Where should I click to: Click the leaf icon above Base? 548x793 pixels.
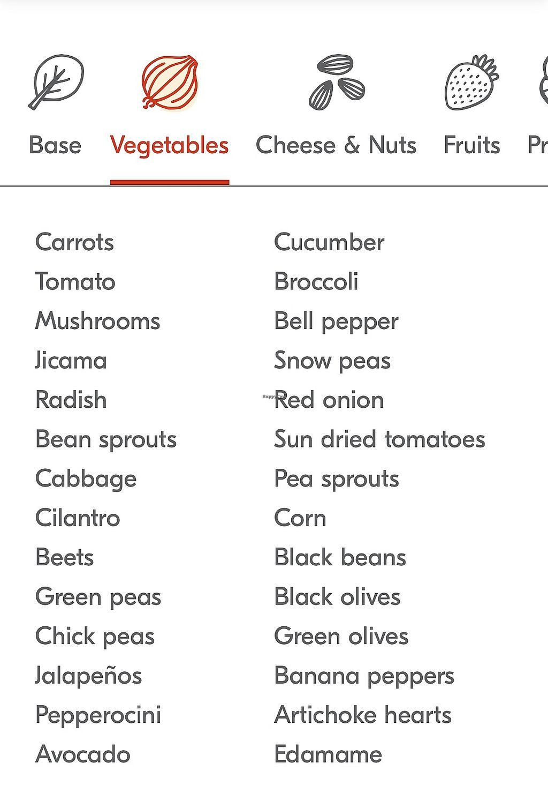point(56,82)
